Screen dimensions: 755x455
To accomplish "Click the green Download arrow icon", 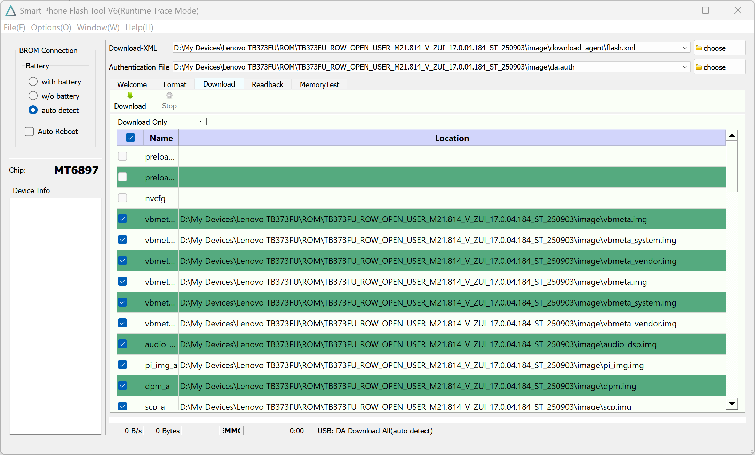I will [130, 96].
